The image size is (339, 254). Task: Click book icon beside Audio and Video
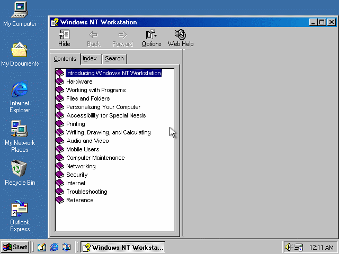pyautogui.click(x=60, y=141)
